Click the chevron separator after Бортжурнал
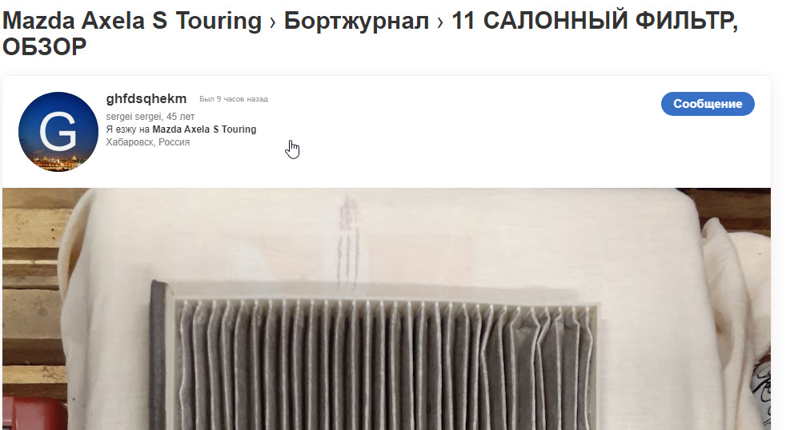The image size is (790, 430). point(440,22)
